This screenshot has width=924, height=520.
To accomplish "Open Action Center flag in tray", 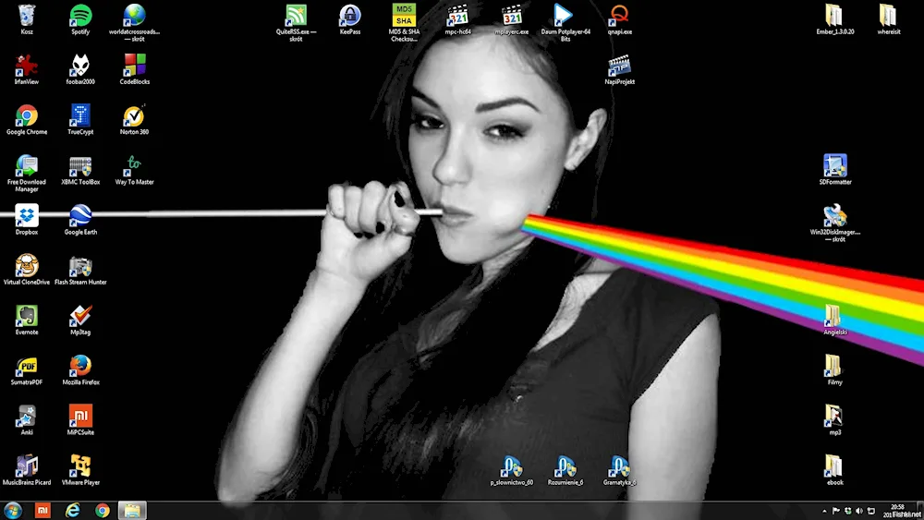I will tap(835, 511).
